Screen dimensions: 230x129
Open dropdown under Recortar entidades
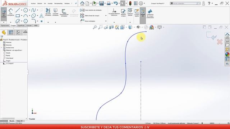coord(48,22)
